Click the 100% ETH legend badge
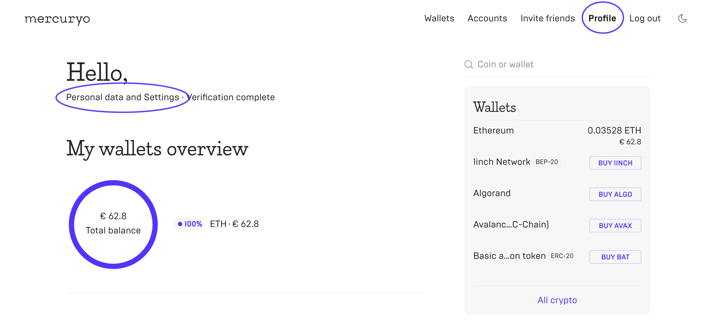Image resolution: width=709 pixels, height=321 pixels. pyautogui.click(x=190, y=224)
